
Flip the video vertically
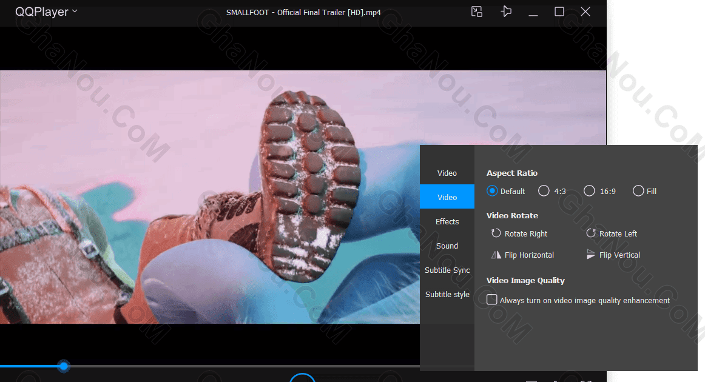[613, 255]
